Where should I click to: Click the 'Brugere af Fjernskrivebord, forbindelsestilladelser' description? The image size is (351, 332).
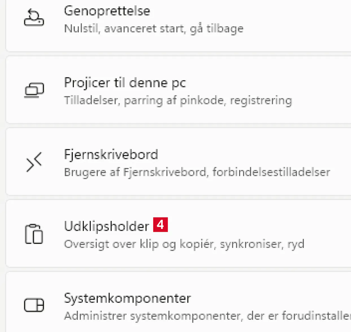[x=197, y=172]
